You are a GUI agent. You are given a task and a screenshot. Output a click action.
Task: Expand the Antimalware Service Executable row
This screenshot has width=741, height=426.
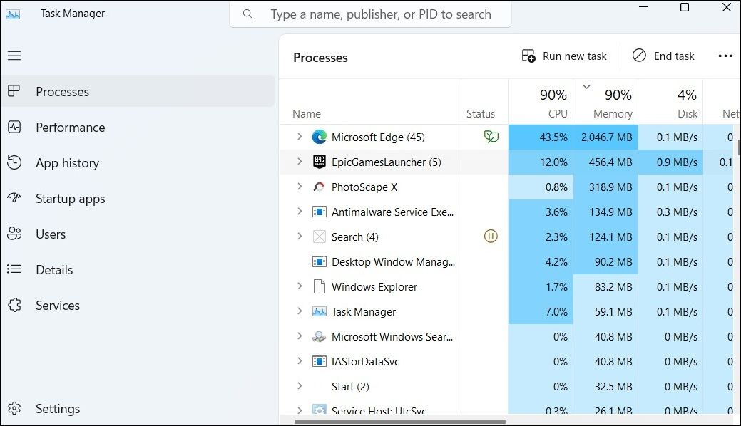click(x=300, y=212)
